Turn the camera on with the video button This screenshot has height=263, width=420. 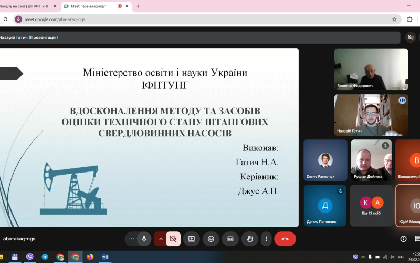[173, 239]
